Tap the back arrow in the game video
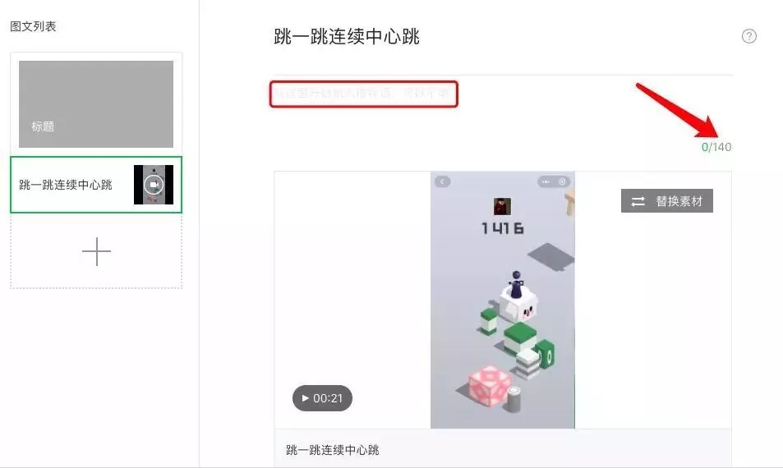The image size is (783, 468). (442, 181)
